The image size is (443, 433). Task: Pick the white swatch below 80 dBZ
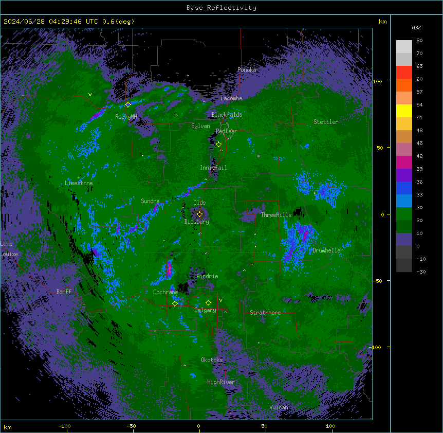[x=404, y=47]
